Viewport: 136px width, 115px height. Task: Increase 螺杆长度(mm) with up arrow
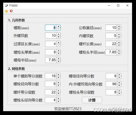coord(119,42)
